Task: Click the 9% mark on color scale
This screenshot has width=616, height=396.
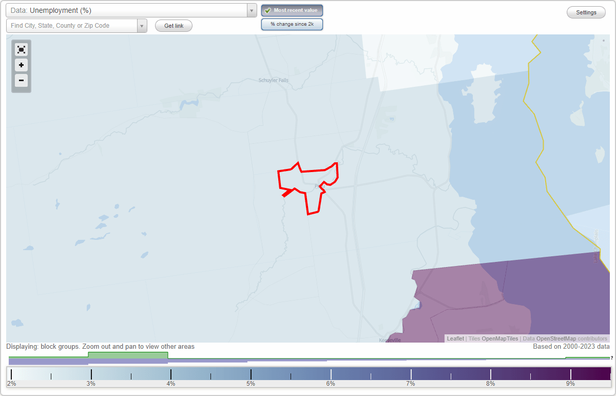Action: pos(570,383)
